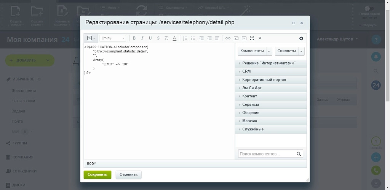
Task: Click the "bitrix:voximplant.statistic.detail" code line
Action: 121,51
